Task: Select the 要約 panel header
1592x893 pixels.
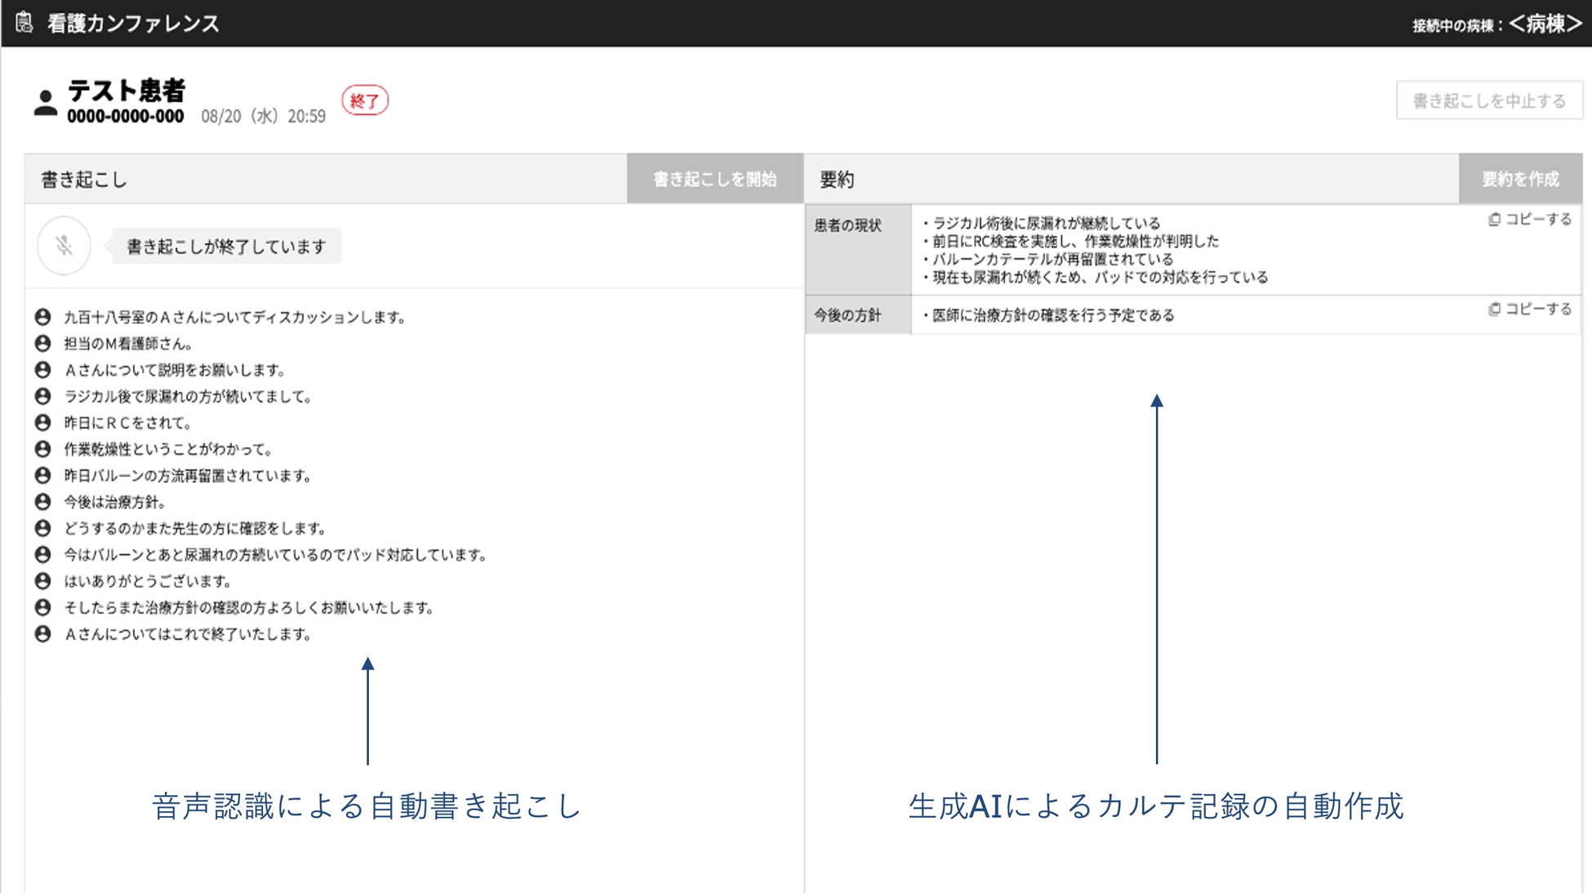Action: (x=837, y=180)
